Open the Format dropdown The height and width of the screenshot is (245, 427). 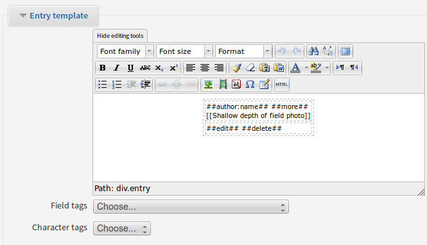coord(243,51)
